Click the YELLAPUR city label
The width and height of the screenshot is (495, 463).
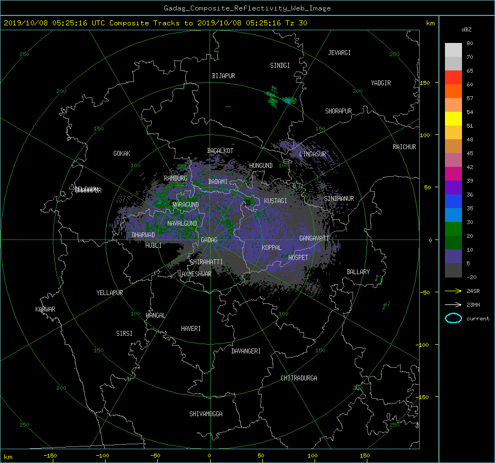(x=109, y=293)
